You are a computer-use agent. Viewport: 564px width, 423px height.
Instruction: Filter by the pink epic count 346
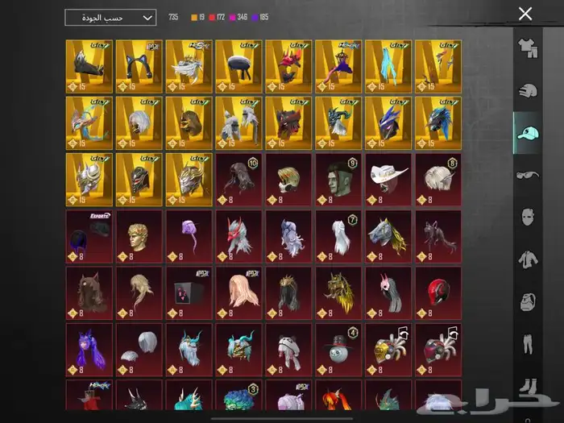click(238, 17)
